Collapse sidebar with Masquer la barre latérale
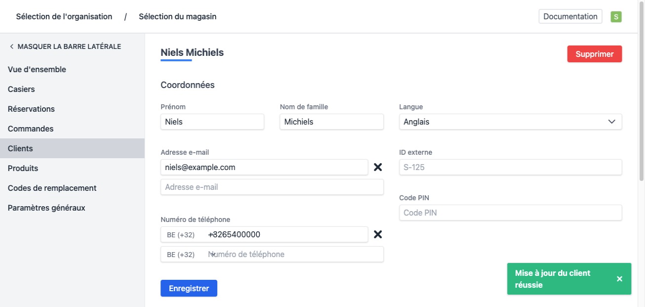 [x=65, y=46]
